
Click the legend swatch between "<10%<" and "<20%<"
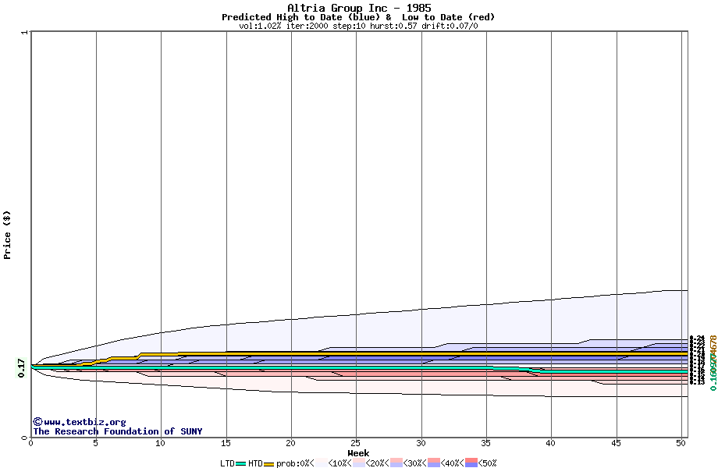point(359,463)
